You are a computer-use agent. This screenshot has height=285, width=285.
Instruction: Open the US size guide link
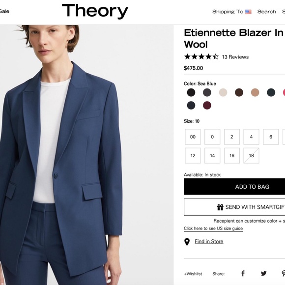pos(213,228)
